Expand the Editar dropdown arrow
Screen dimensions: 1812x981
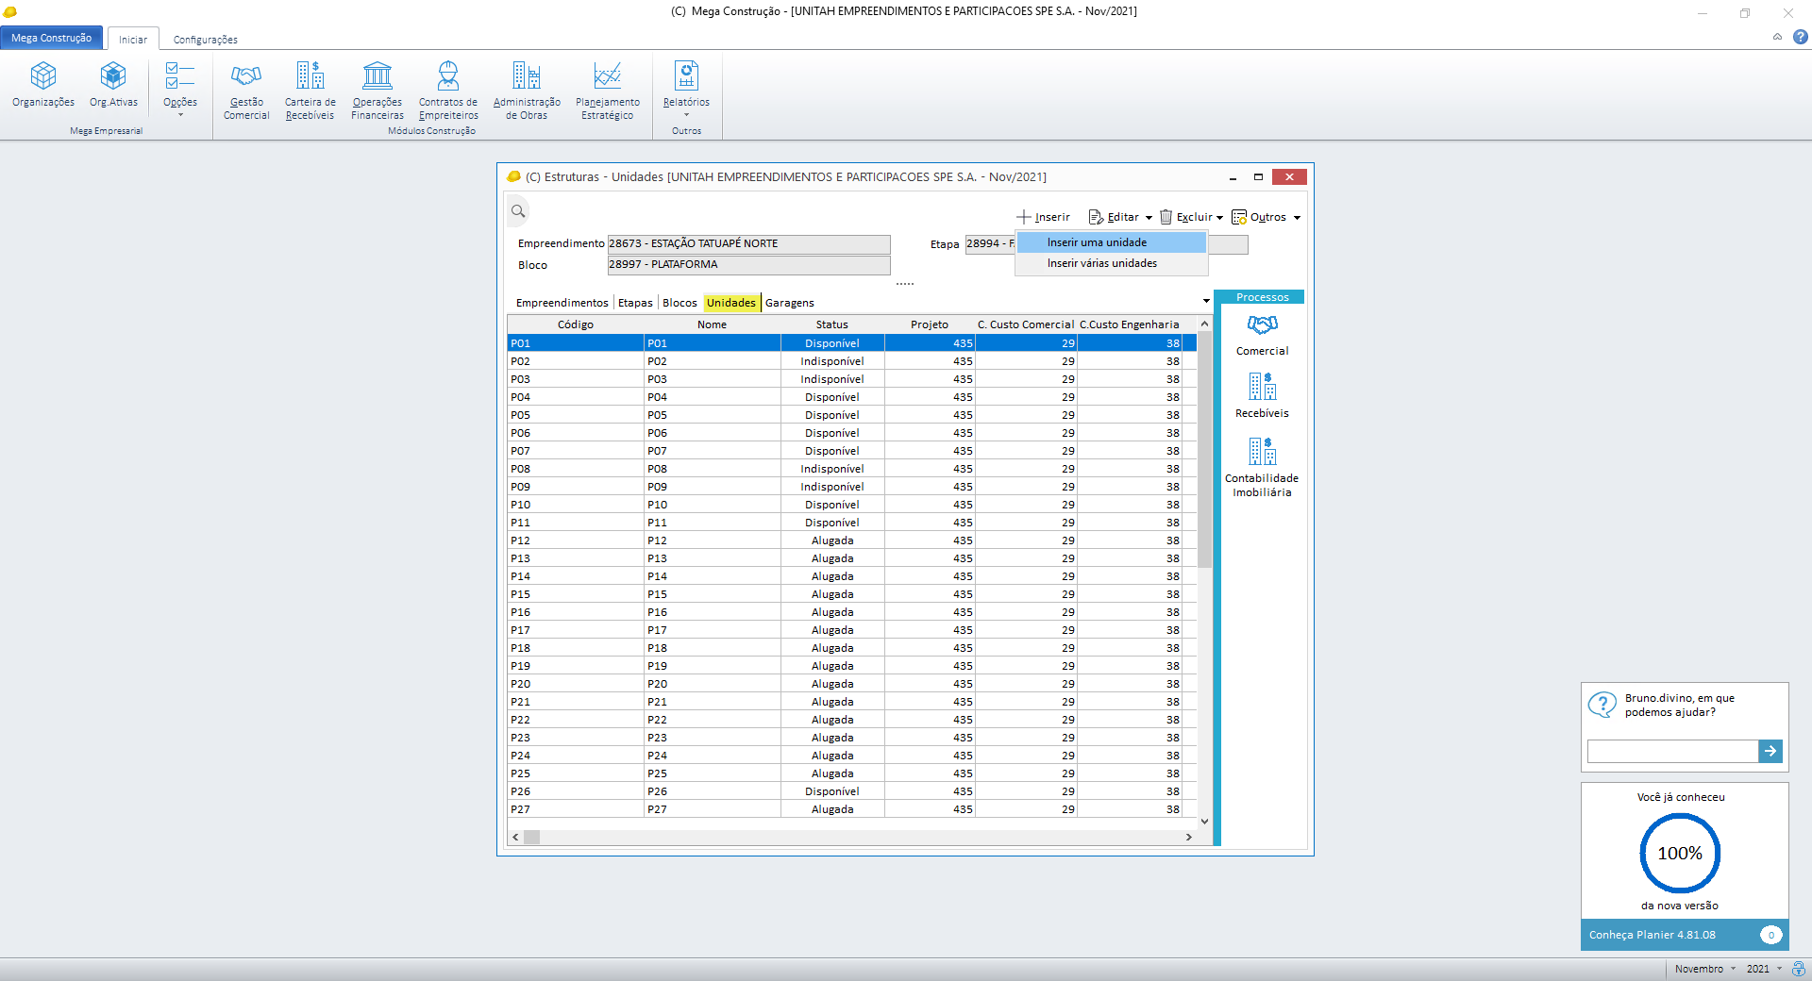click(1149, 218)
